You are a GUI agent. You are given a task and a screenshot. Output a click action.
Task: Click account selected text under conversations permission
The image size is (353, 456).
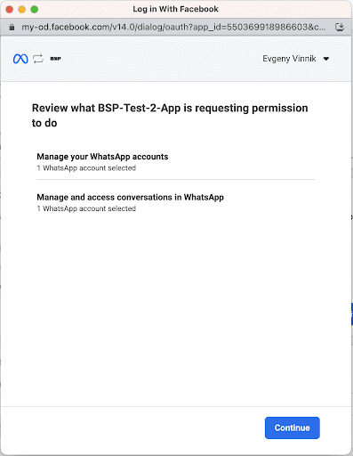pos(86,208)
